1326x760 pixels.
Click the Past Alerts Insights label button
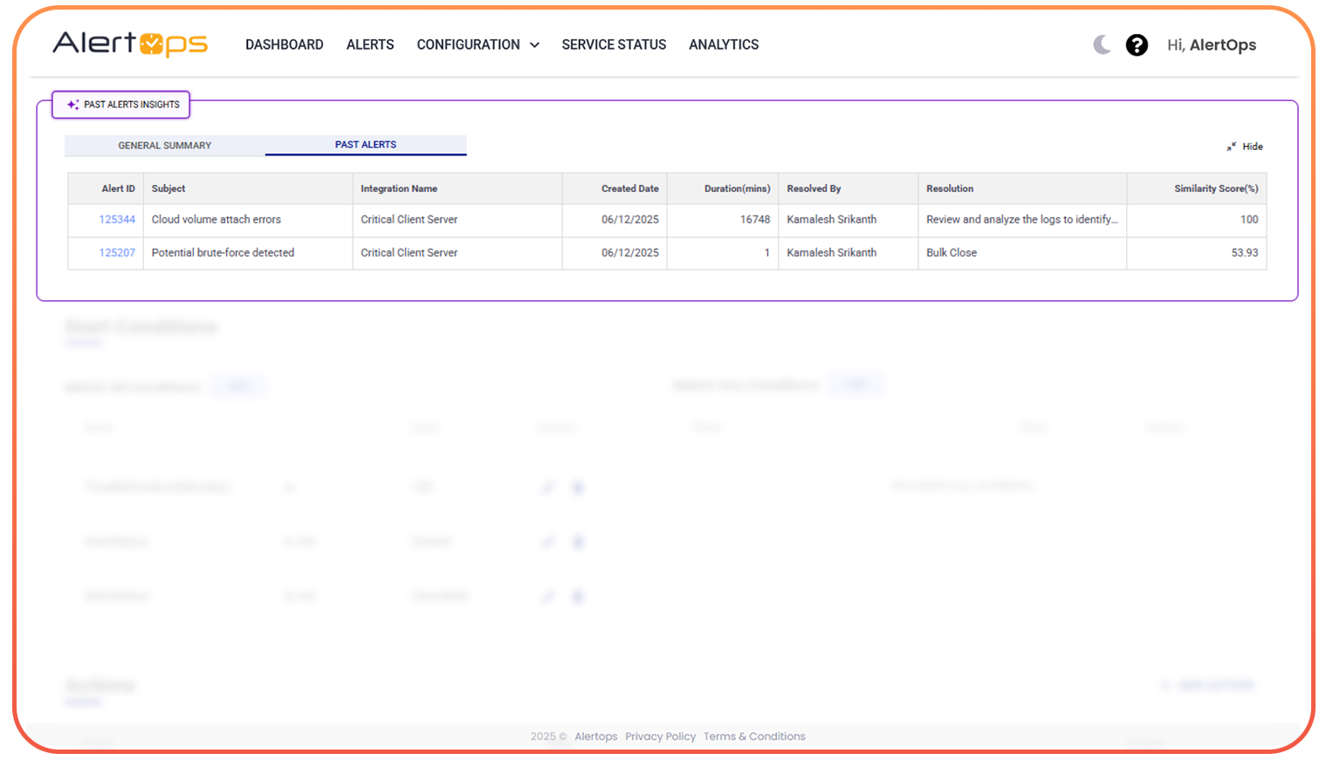[x=121, y=105]
